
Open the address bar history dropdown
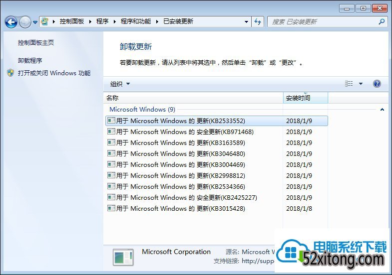point(246,22)
